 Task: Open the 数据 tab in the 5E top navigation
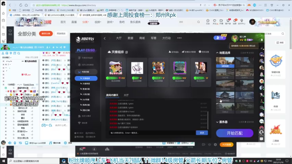(x=130, y=38)
